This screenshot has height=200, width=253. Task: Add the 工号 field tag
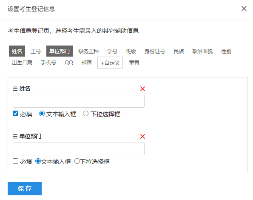[36, 51]
